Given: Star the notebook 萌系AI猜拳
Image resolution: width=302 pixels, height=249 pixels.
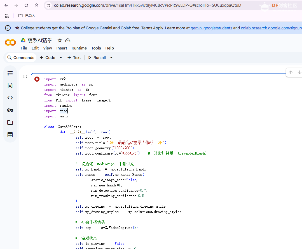Looking at the screenshot, I should tap(60, 40).
